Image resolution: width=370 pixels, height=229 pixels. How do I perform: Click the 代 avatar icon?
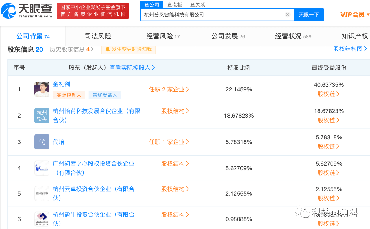click(42, 142)
